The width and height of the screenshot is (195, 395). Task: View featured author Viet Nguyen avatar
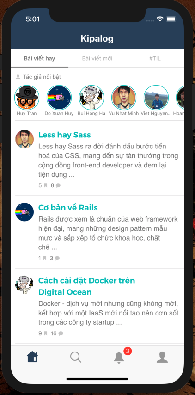pos(156,98)
